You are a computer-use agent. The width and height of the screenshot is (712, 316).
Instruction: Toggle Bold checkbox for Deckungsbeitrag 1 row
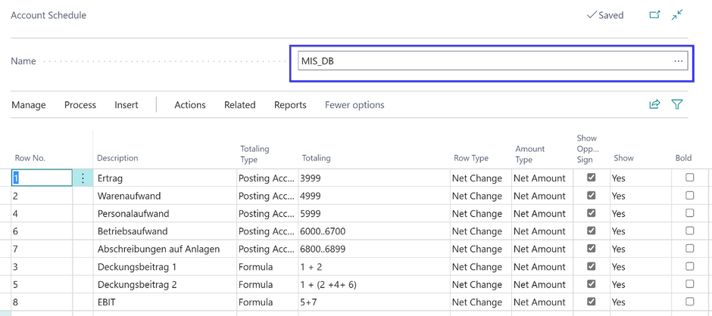(689, 266)
